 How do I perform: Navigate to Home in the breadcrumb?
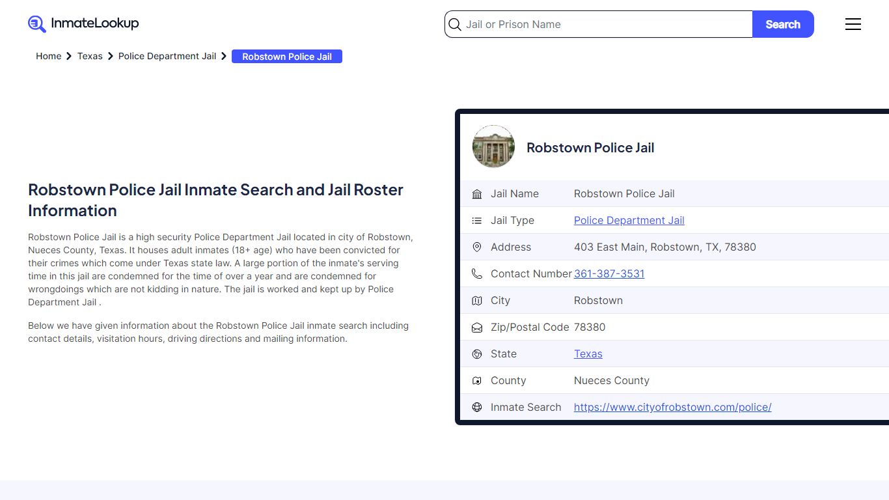48,56
